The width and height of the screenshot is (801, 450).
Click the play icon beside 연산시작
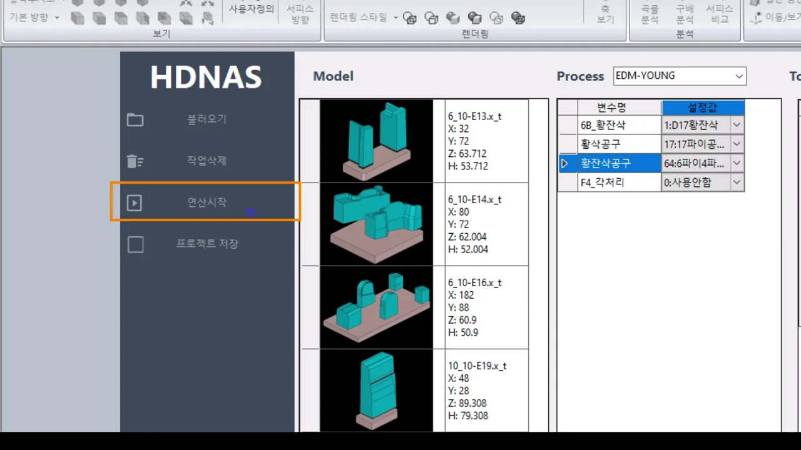(135, 202)
